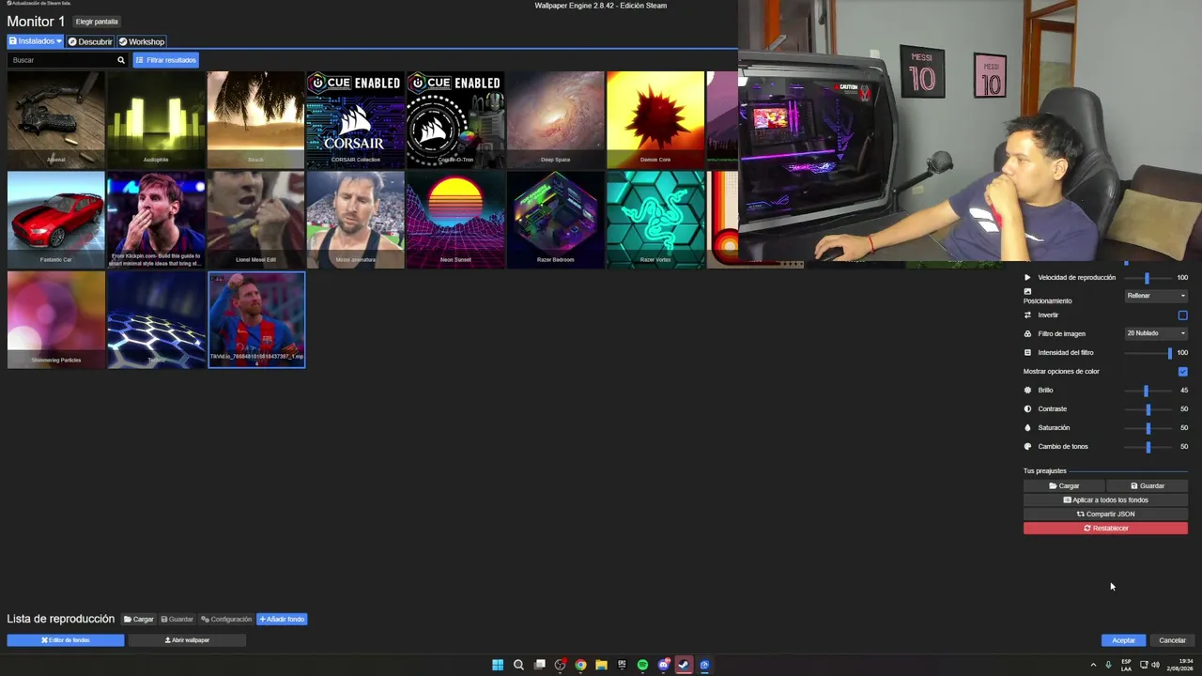
Task: Open Google Chrome from the taskbar
Action: click(x=581, y=665)
